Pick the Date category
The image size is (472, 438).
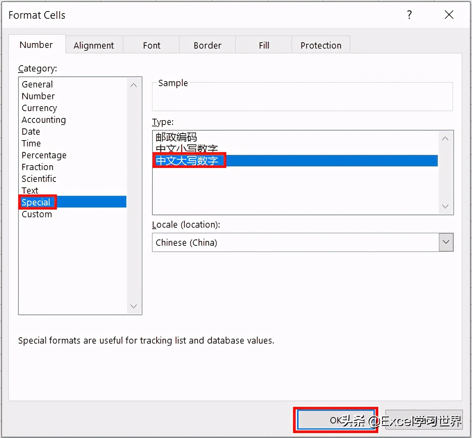[72, 132]
